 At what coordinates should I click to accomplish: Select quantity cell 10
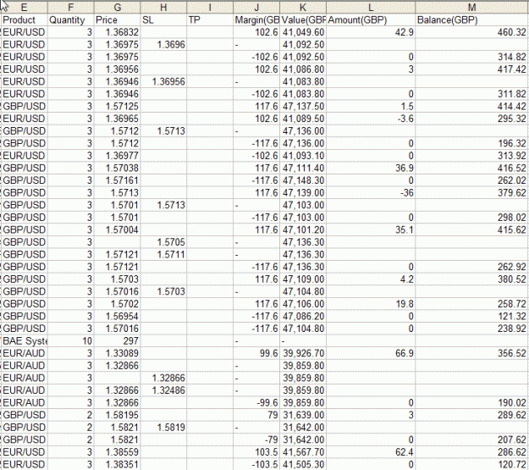point(71,341)
